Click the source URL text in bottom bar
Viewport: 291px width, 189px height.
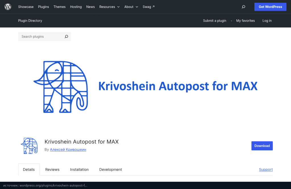(x=45, y=185)
